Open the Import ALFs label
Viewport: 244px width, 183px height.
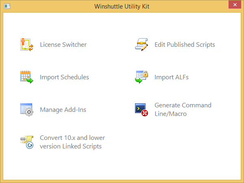pos(172,77)
